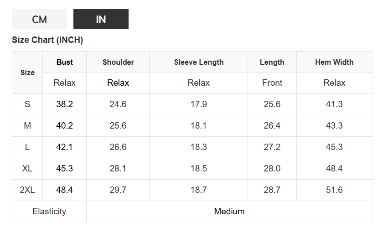Image resolution: width=383 pixels, height=233 pixels.
Task: Select the Shoulder column header
Action: 118,62
